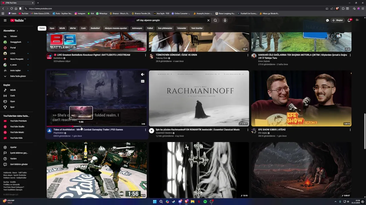The image size is (366, 205).
Task: Focus the YouTube search input field
Action: tap(170, 20)
